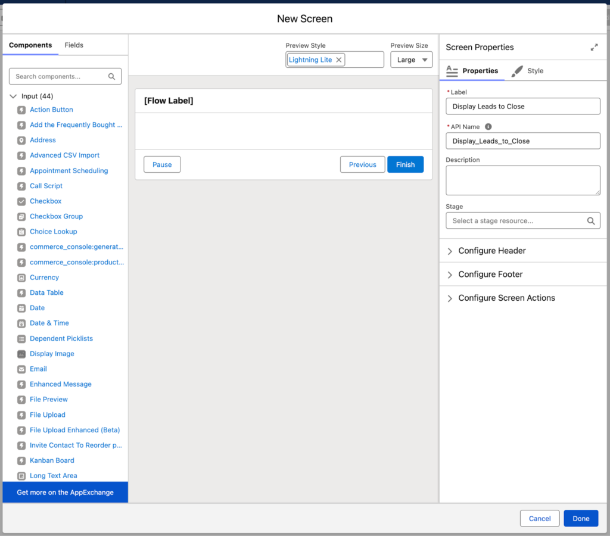Click the Add the Frequently Bought icon
Viewport: 610px width, 536px height.
pyautogui.click(x=21, y=125)
